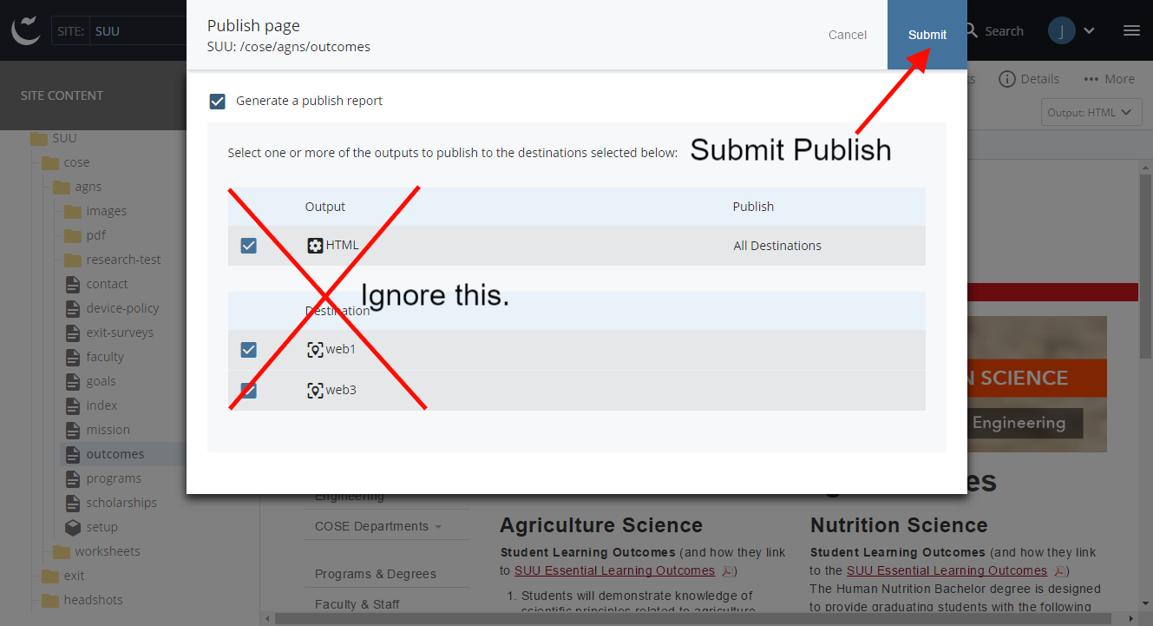Click the web1 destination icon

tap(315, 350)
